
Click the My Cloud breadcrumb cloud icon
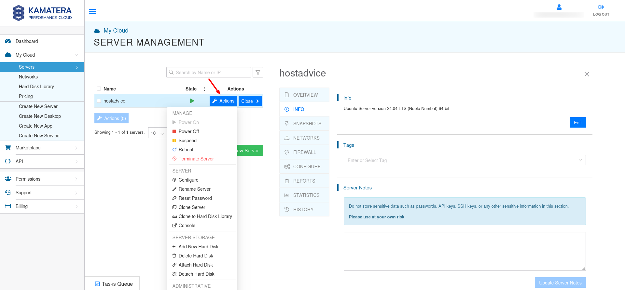97,31
